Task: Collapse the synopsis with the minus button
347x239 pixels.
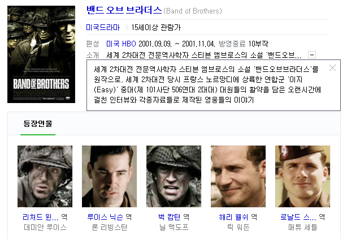Action: click(312, 55)
